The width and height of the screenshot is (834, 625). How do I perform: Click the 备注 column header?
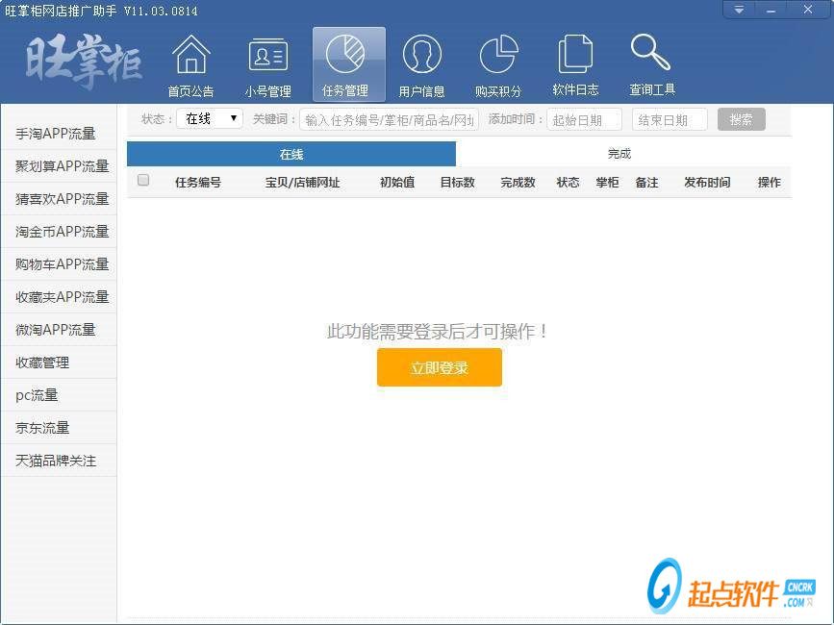[646, 183]
